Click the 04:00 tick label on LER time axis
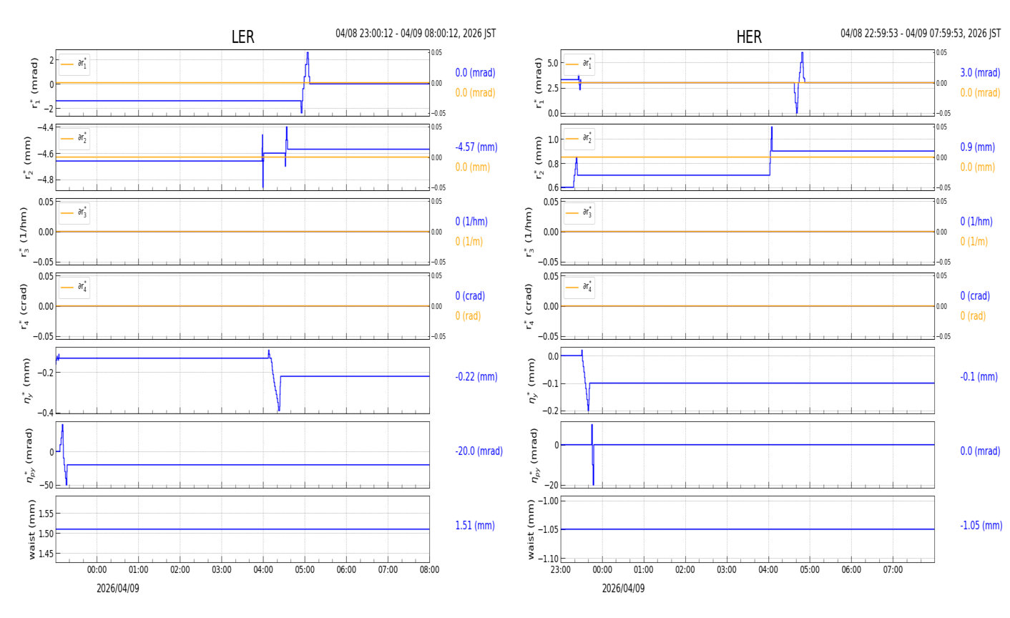1010x618 pixels. 263,570
